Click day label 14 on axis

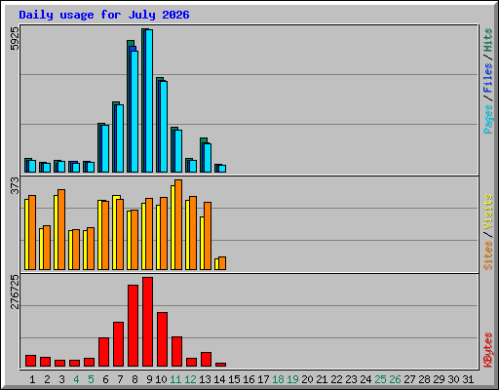(219, 379)
